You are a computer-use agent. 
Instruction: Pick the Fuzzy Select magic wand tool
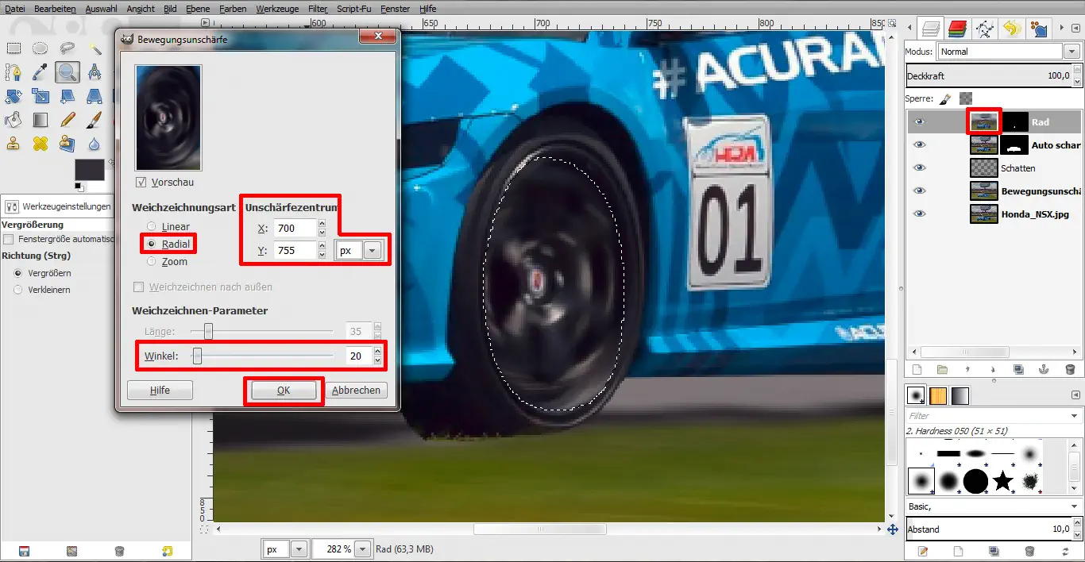pyautogui.click(x=95, y=48)
